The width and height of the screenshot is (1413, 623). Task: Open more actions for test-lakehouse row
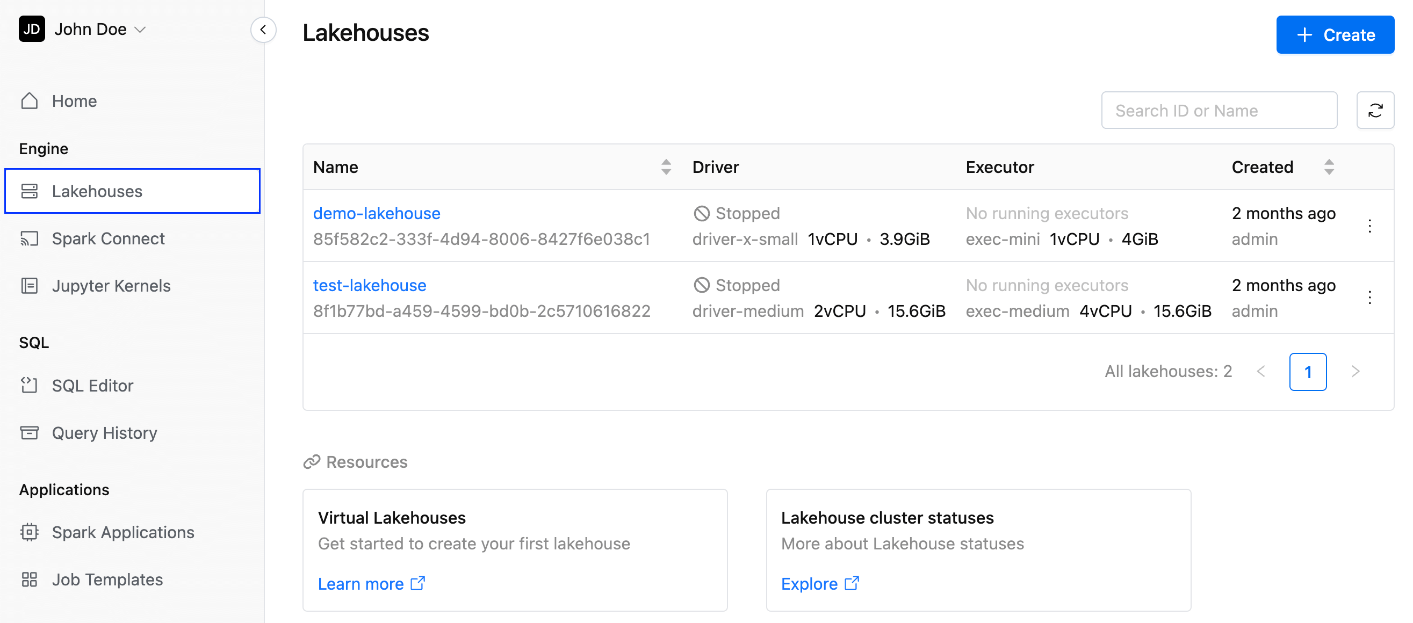(1369, 297)
